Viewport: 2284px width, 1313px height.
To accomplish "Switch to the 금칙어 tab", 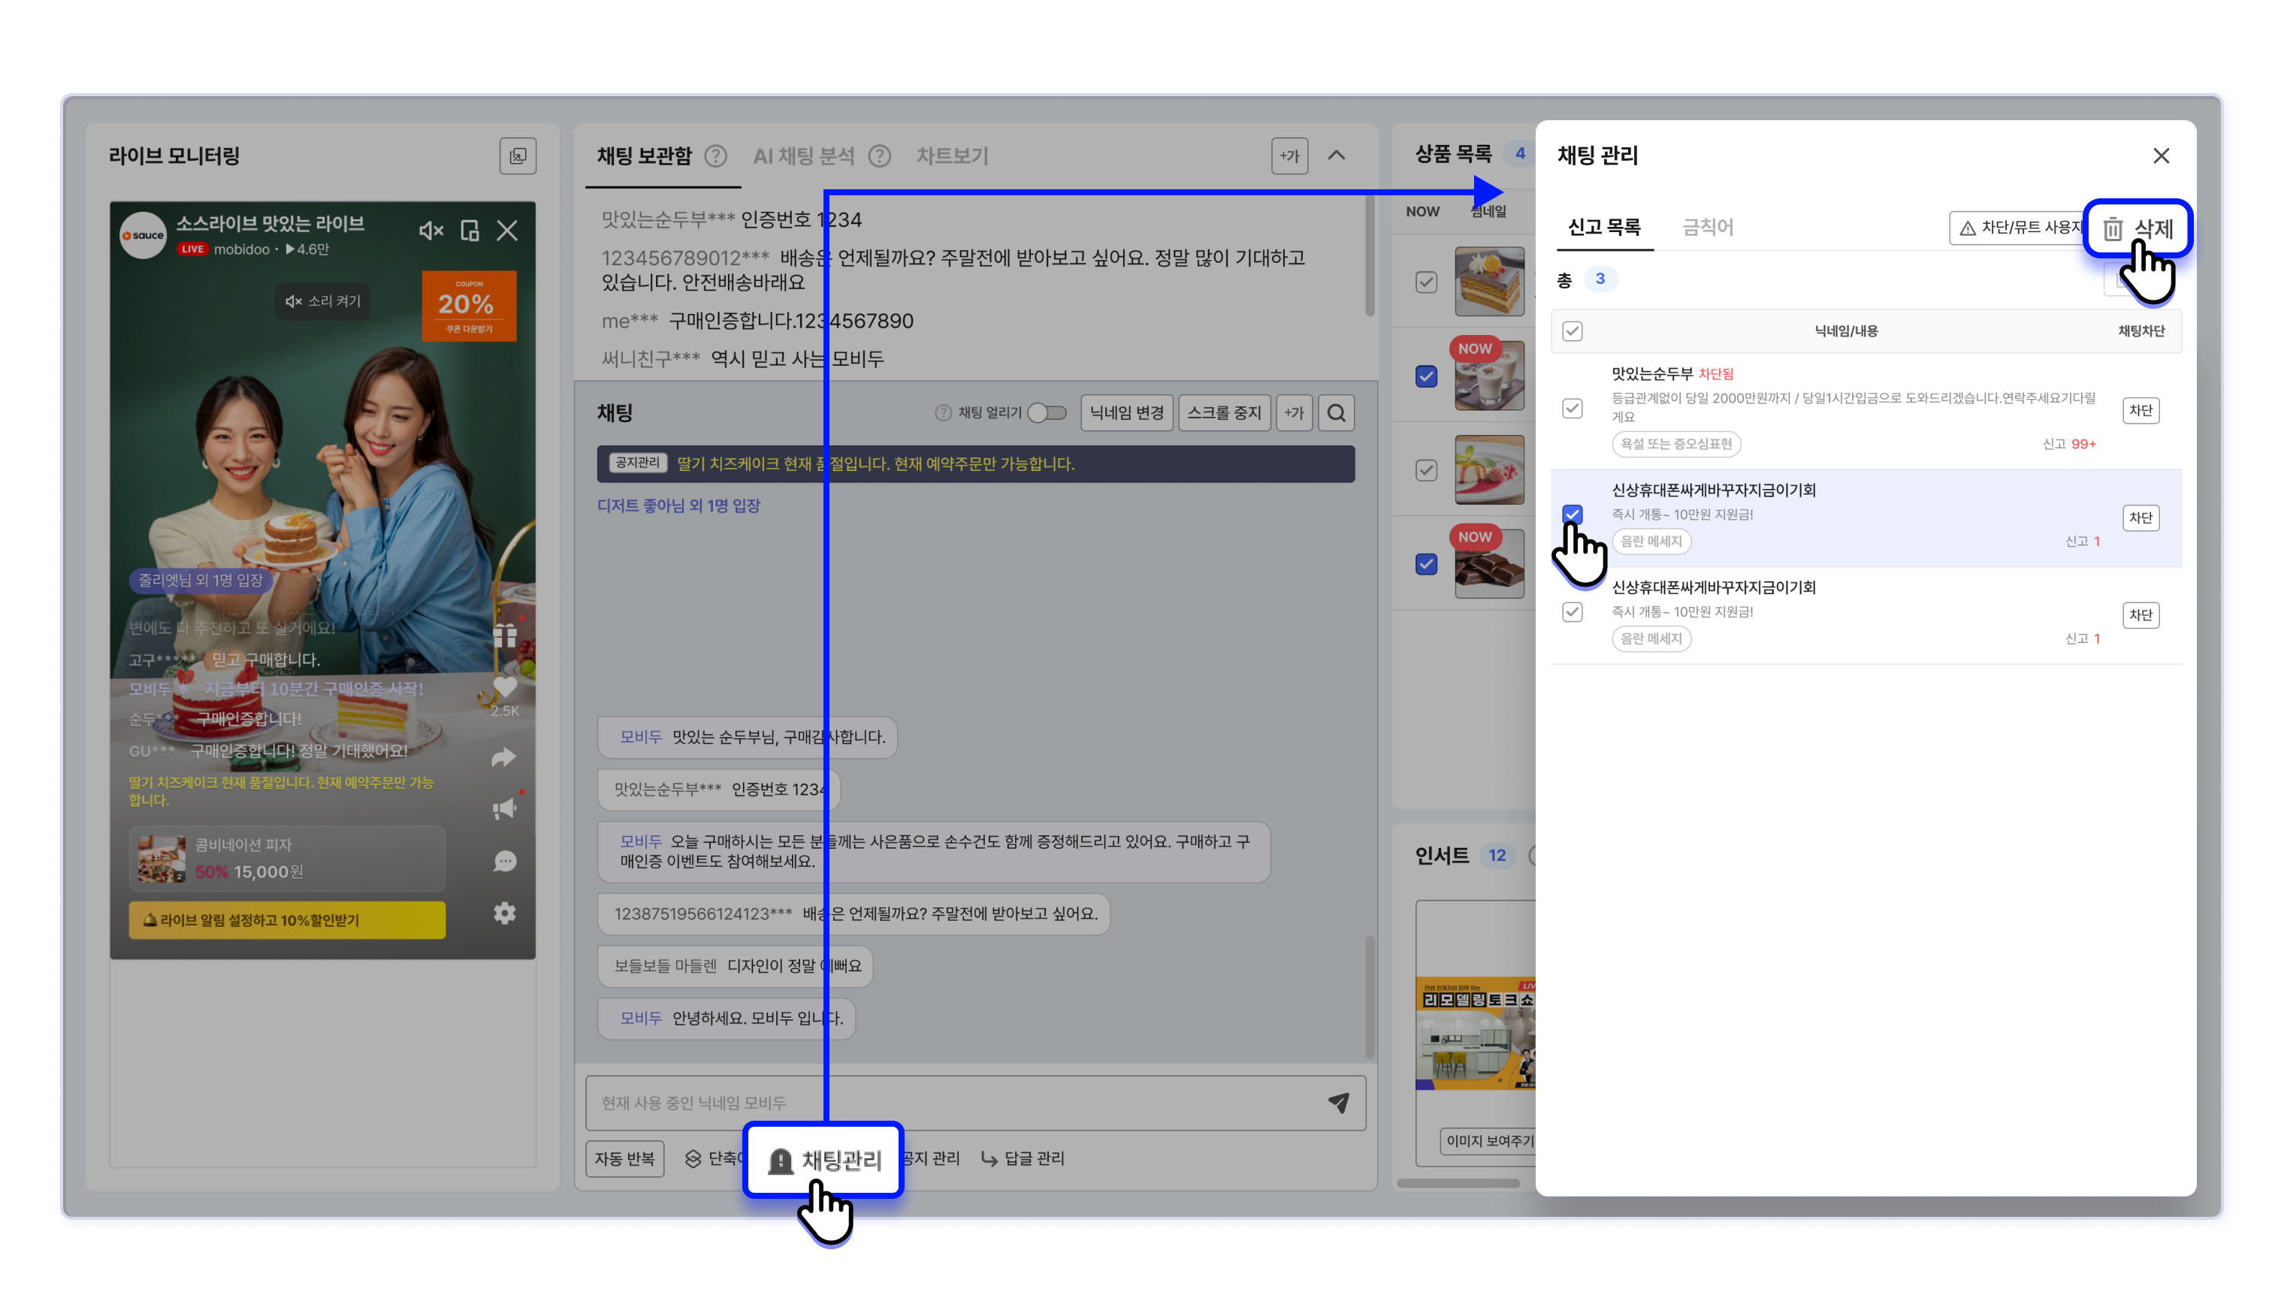I will click(1707, 228).
